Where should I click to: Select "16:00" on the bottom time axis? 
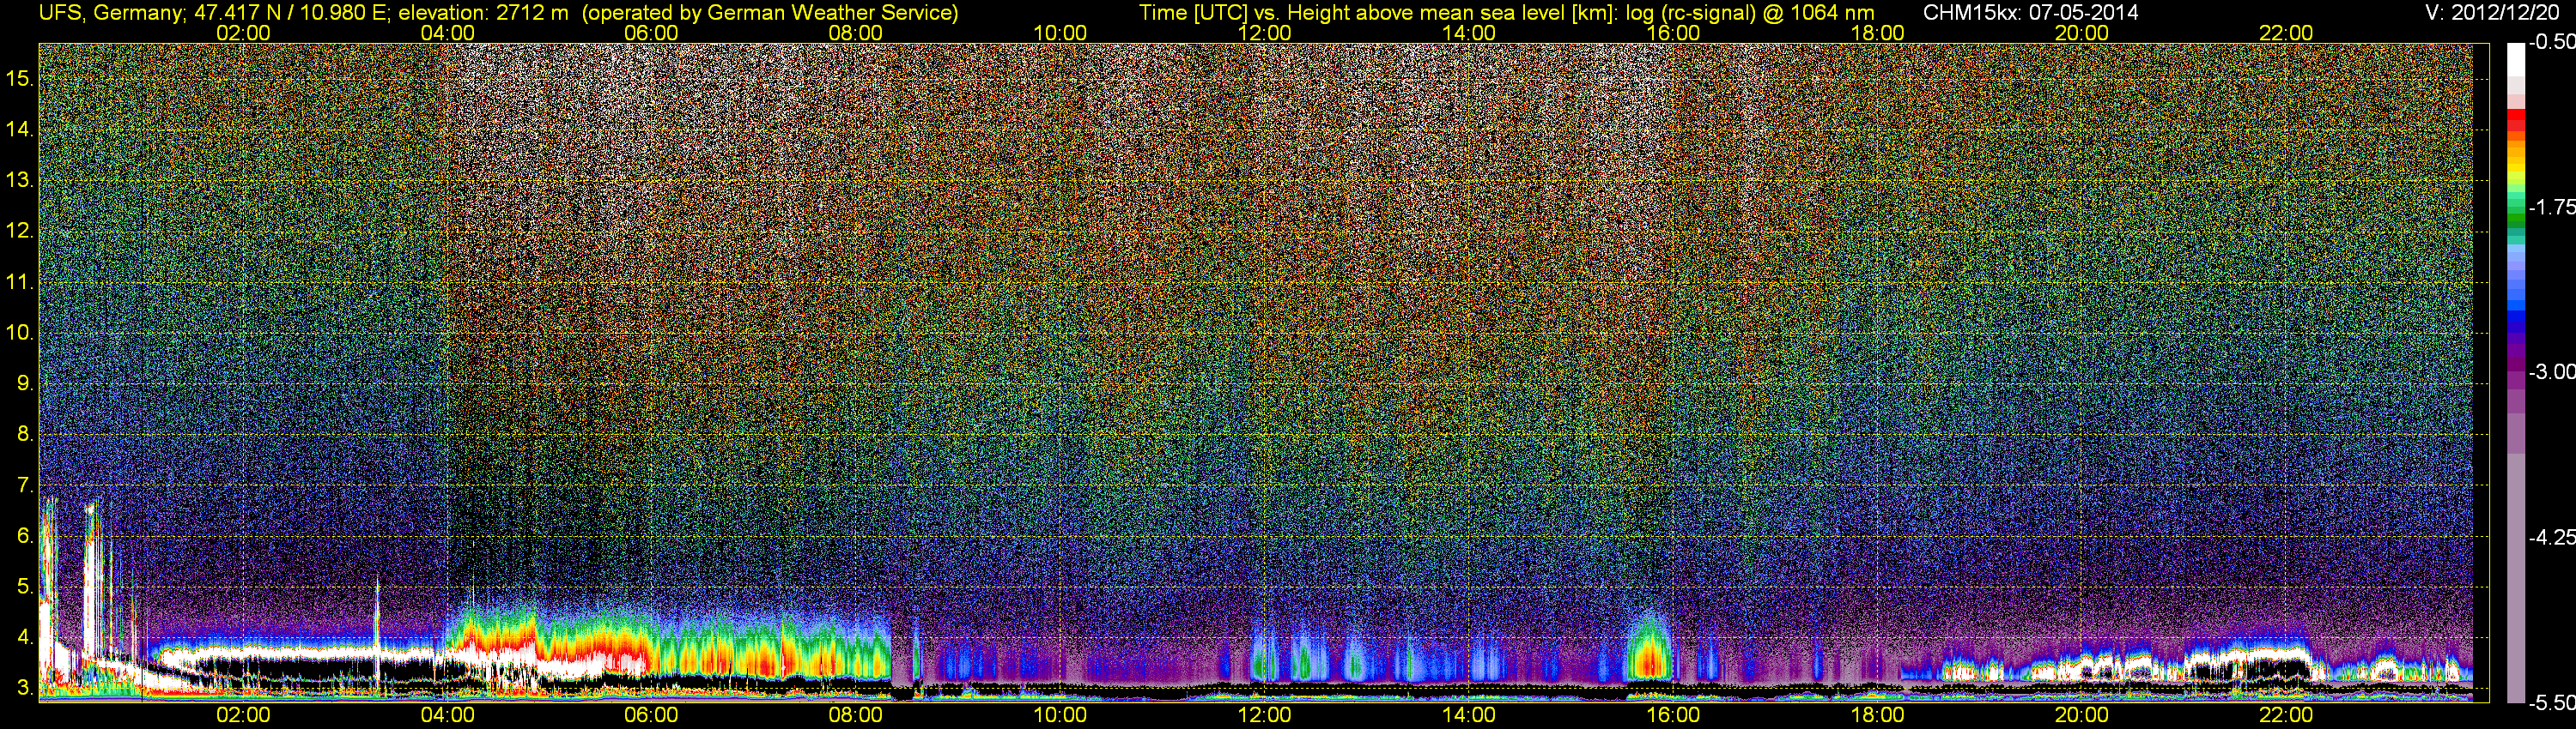1673,715
